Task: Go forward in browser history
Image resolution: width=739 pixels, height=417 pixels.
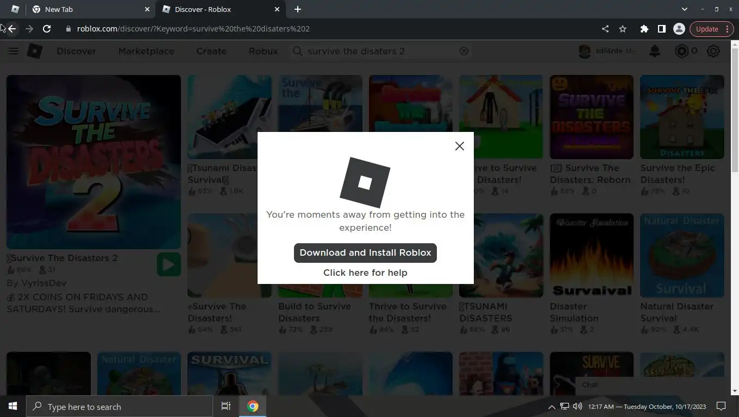Action: click(x=29, y=29)
